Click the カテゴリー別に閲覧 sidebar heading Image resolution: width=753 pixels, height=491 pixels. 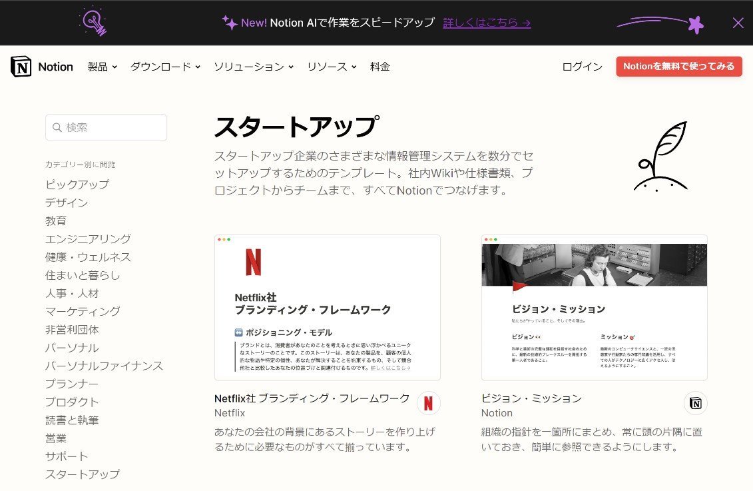tap(80, 165)
